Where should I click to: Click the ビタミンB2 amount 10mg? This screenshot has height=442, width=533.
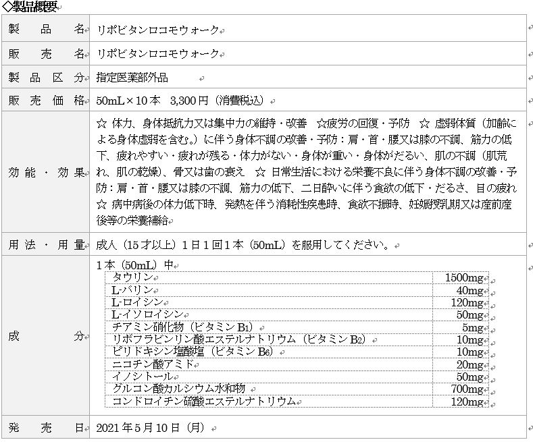tap(469, 340)
